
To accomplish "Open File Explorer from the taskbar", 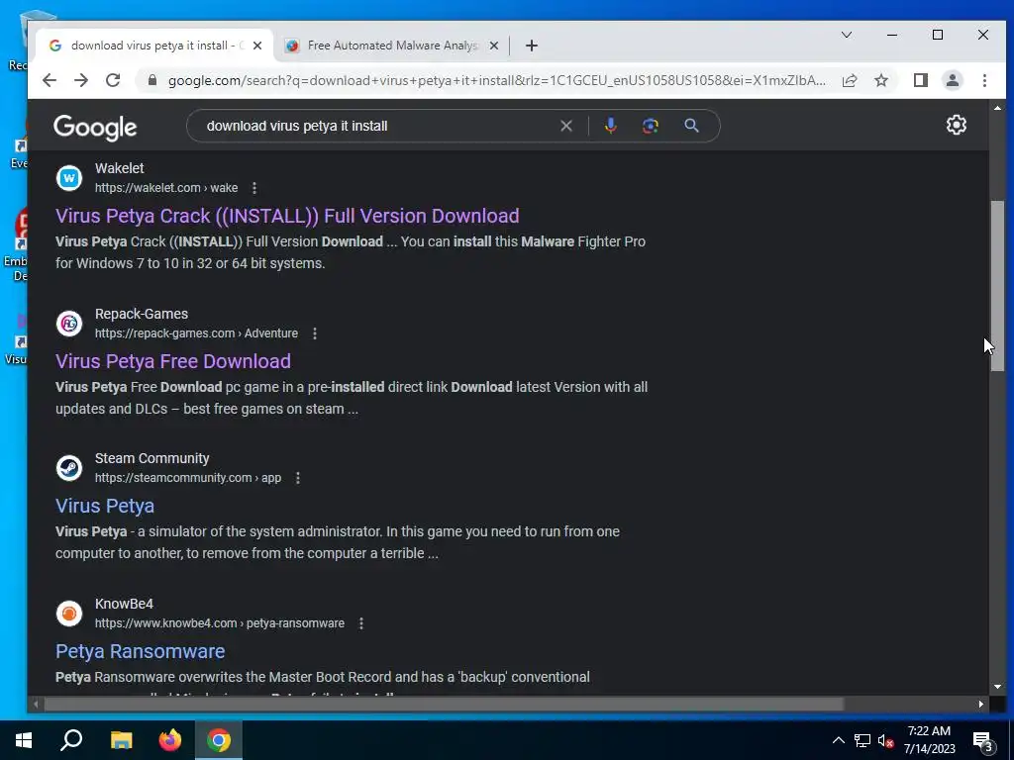I will pos(121,740).
